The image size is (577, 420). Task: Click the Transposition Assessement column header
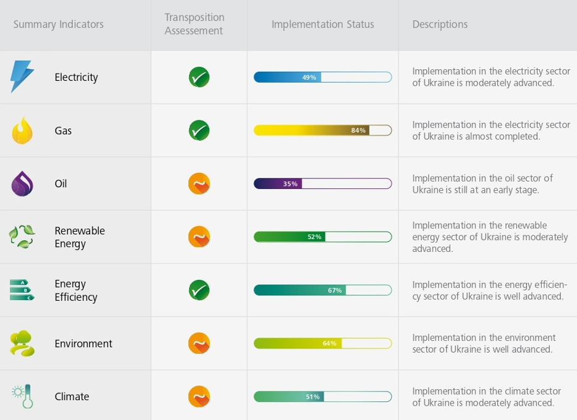tap(195, 24)
